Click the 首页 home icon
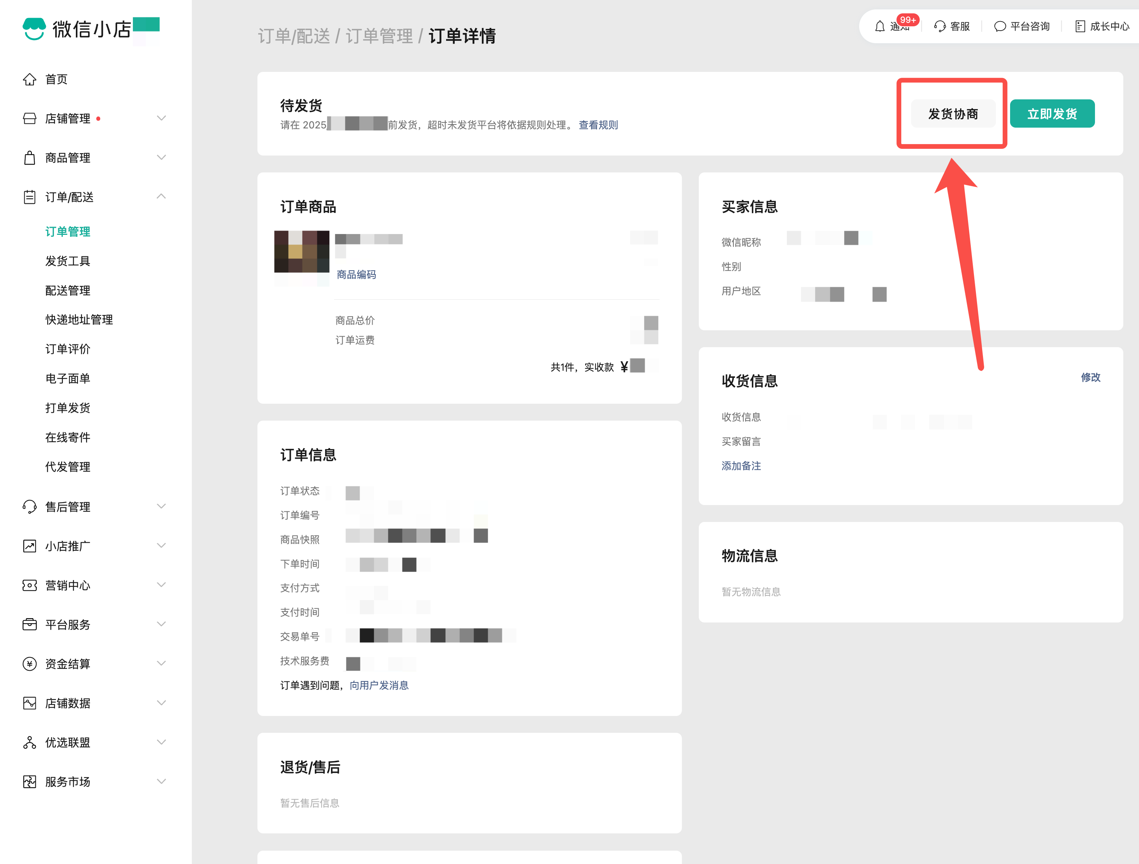1139x864 pixels. tap(30, 79)
